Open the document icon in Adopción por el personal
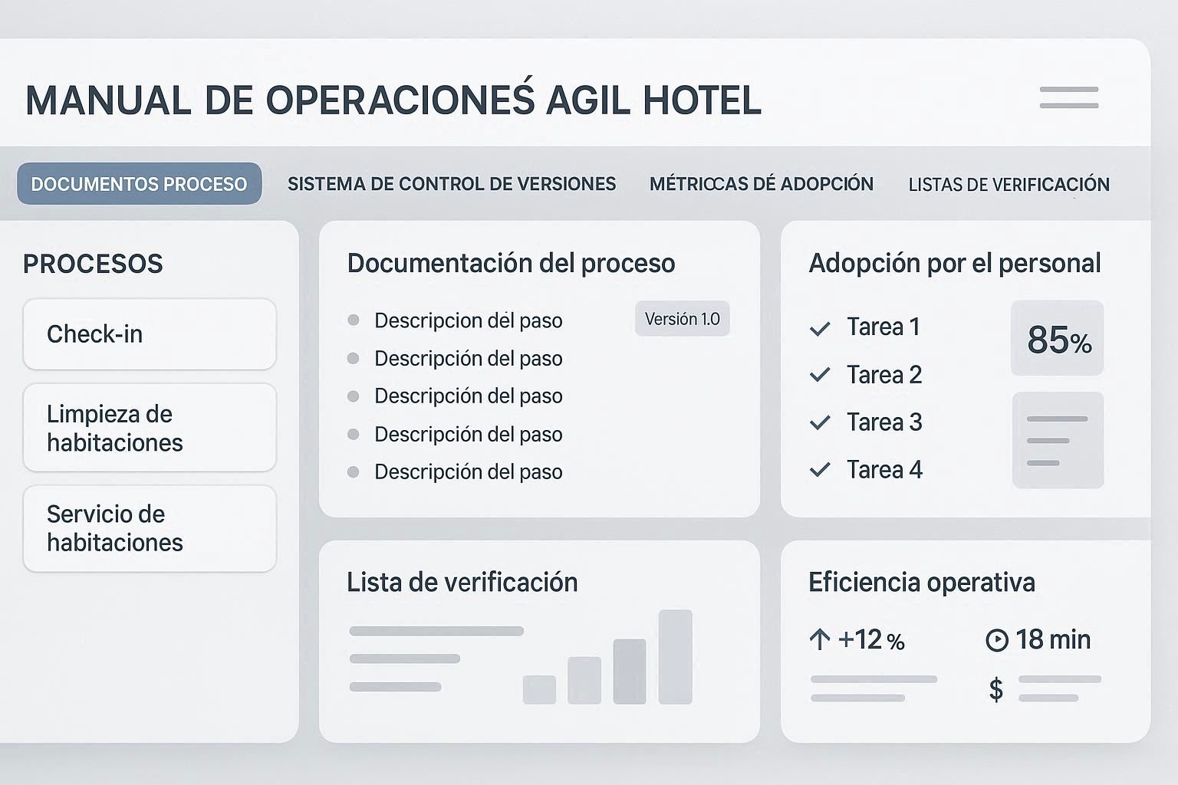Image resolution: width=1178 pixels, height=785 pixels. 1057,439
